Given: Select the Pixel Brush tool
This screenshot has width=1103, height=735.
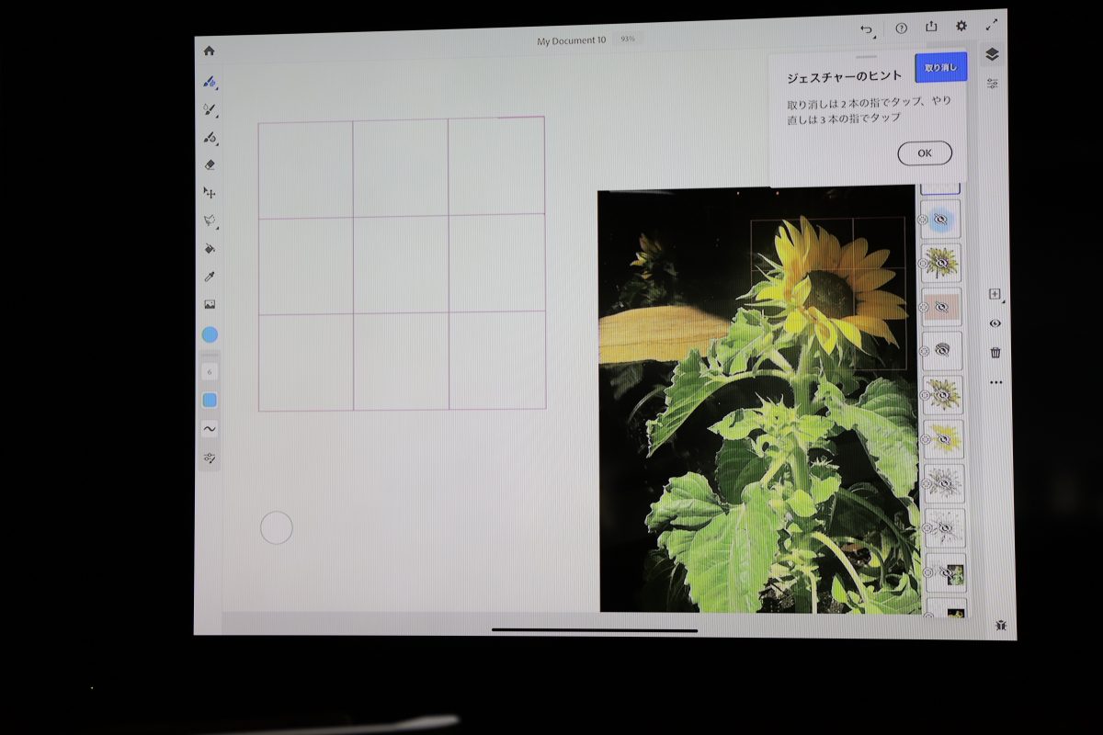Looking at the screenshot, I should coord(210,82).
